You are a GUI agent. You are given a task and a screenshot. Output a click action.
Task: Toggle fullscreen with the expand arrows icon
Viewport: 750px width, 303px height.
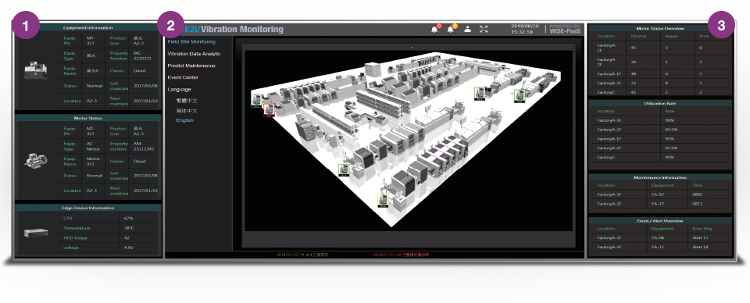coord(484,29)
